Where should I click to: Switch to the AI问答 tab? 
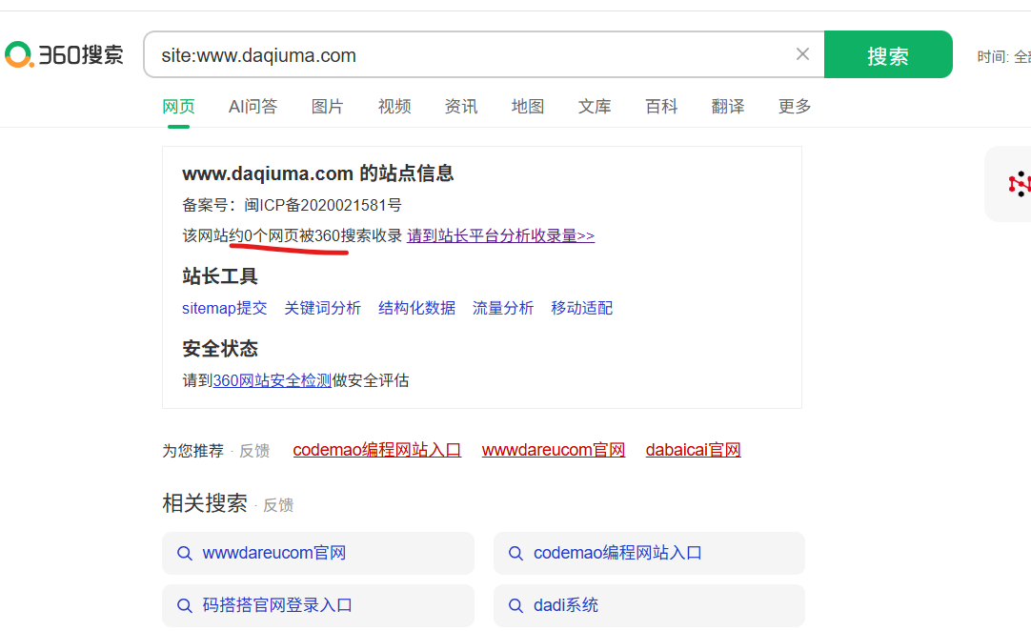(253, 106)
